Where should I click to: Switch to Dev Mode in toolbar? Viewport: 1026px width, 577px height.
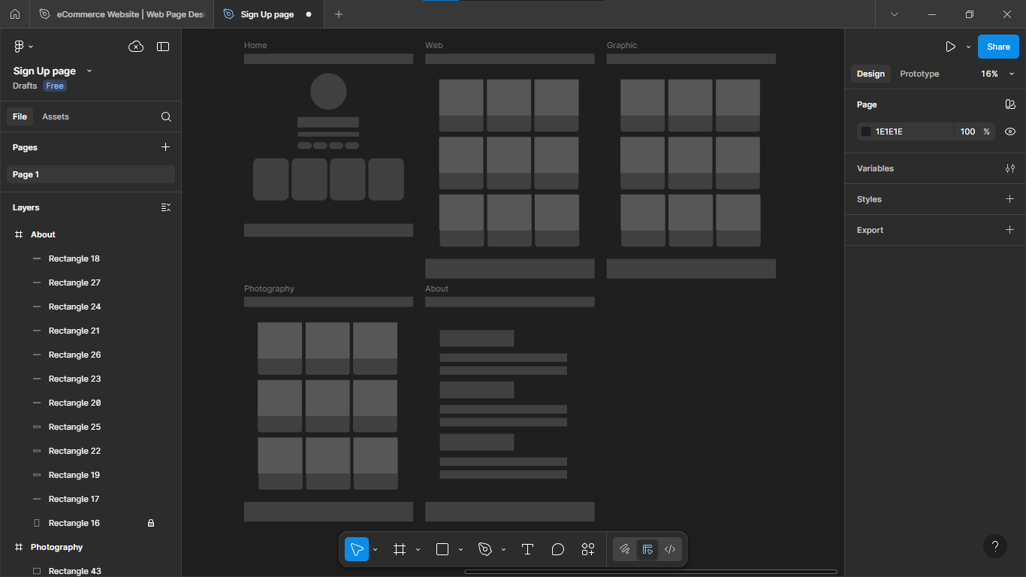670,549
